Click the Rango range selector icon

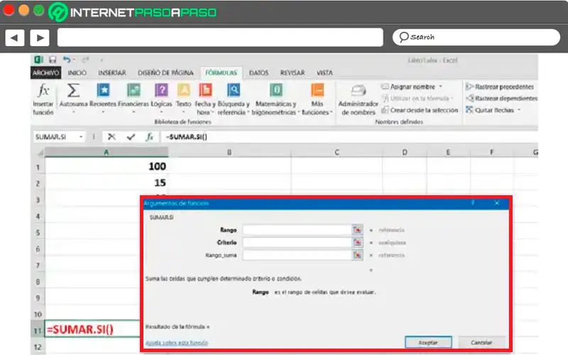coord(357,229)
